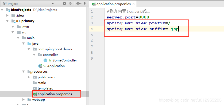Click the SomeController class icon
The height and width of the screenshot is (105, 224).
[45, 60]
